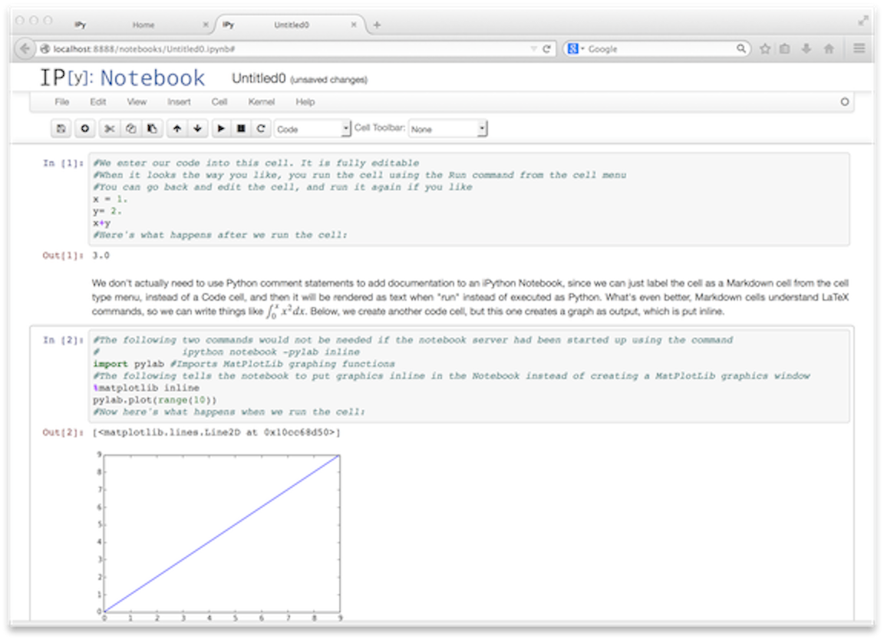The height and width of the screenshot is (640, 884).
Task: Cut the selected cell with the scissors icon
Action: [x=110, y=129]
